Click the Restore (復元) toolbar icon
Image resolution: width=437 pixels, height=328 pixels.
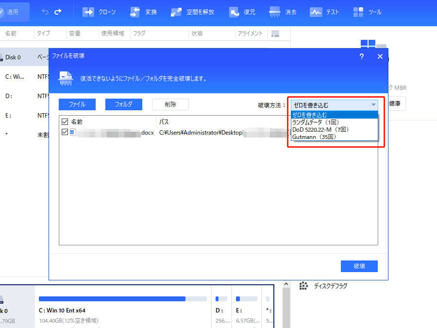click(235, 12)
